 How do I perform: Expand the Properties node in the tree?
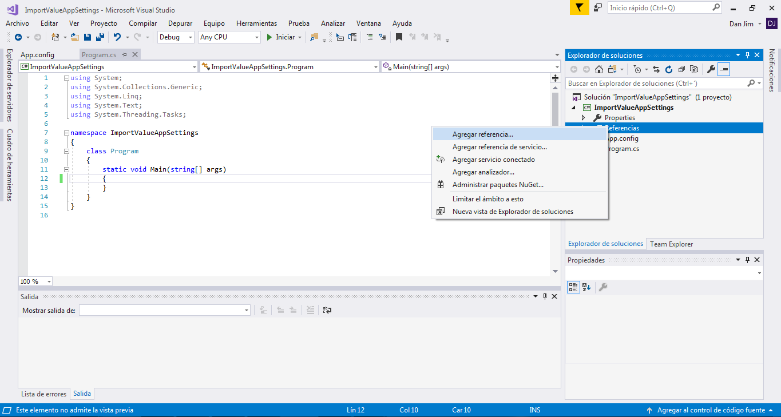pos(583,118)
